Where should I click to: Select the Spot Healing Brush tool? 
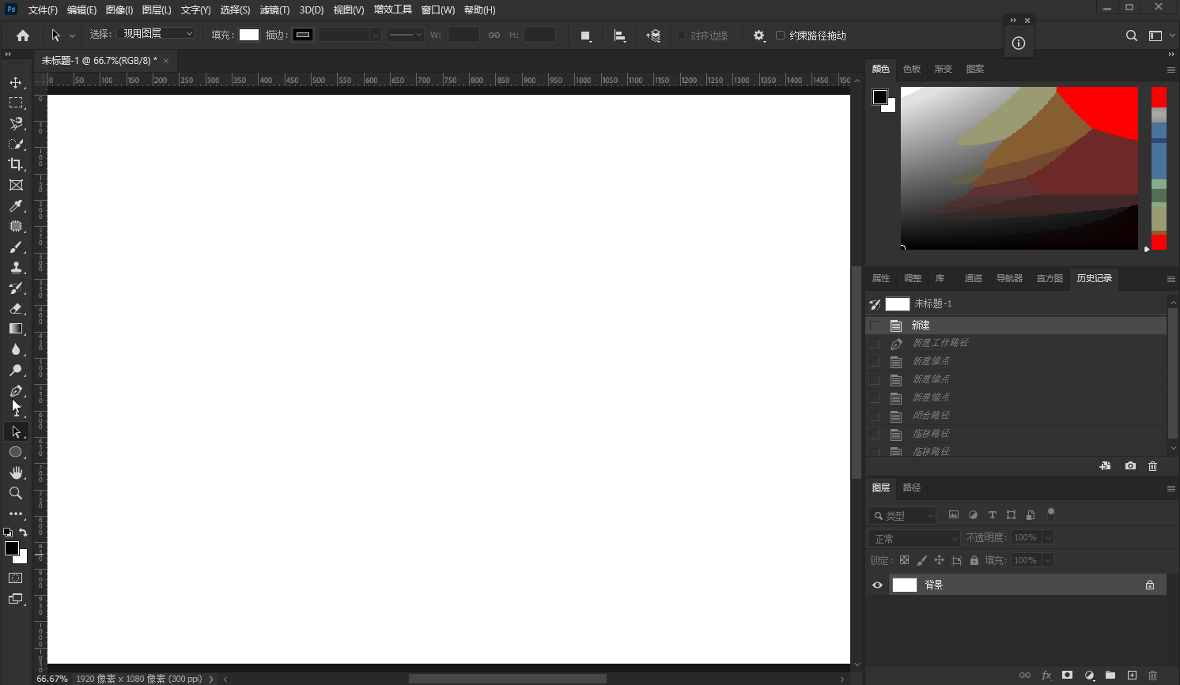click(16, 226)
